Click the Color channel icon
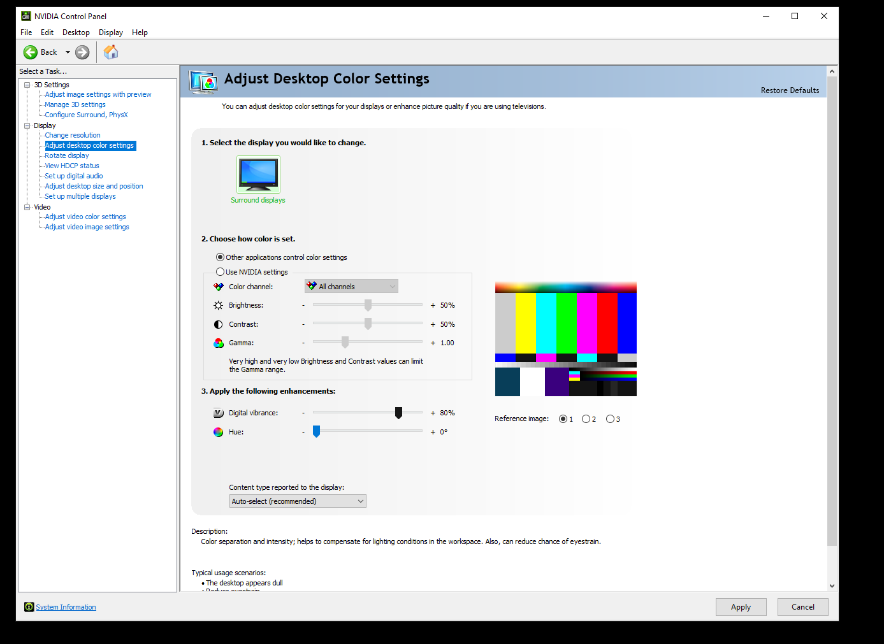The height and width of the screenshot is (644, 884). [x=219, y=287]
